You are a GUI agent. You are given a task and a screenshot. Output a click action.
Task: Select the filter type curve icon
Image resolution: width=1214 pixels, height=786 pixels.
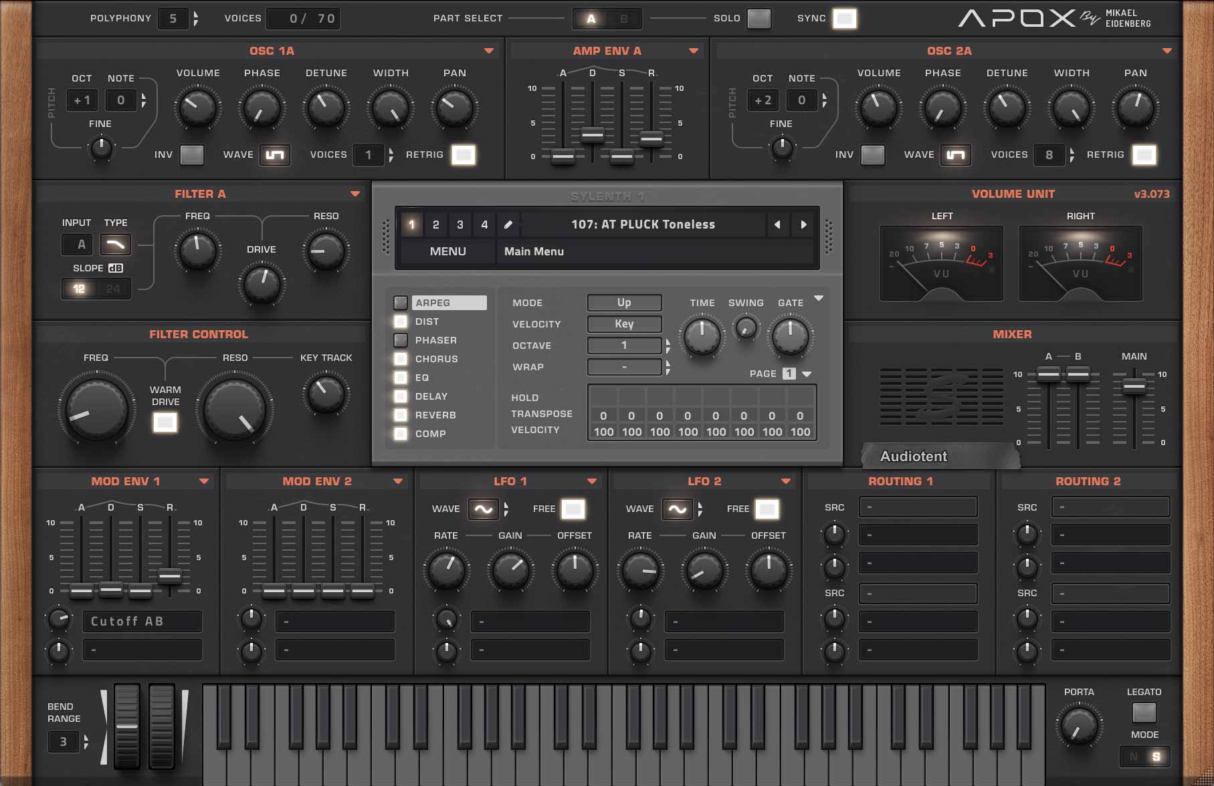point(116,245)
